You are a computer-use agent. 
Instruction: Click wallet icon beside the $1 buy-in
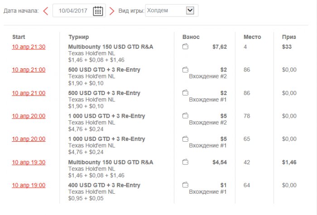[x=185, y=185]
